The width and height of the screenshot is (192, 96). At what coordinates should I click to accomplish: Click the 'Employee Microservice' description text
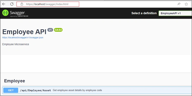[16, 44]
